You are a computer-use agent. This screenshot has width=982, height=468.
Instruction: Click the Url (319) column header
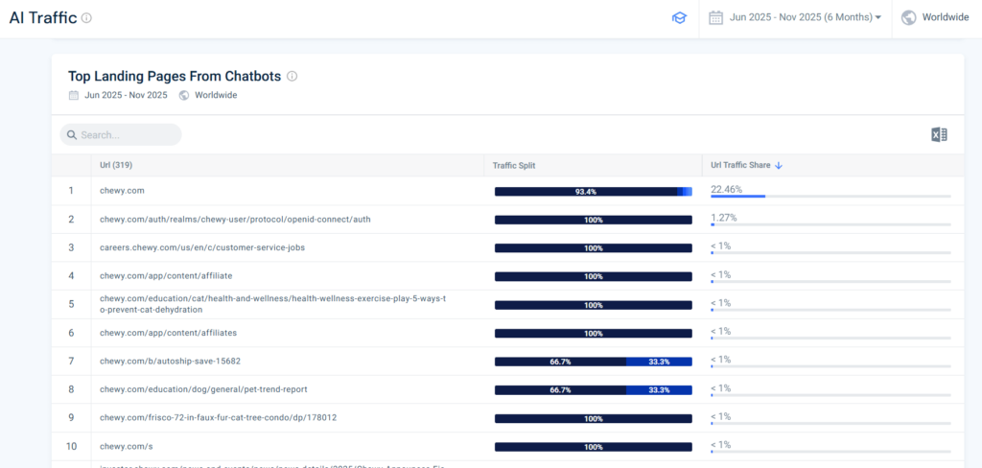pyautogui.click(x=116, y=165)
